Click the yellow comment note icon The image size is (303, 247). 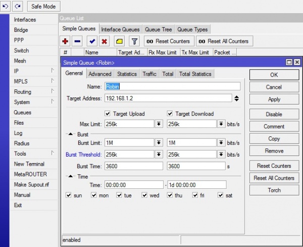tap(119, 41)
